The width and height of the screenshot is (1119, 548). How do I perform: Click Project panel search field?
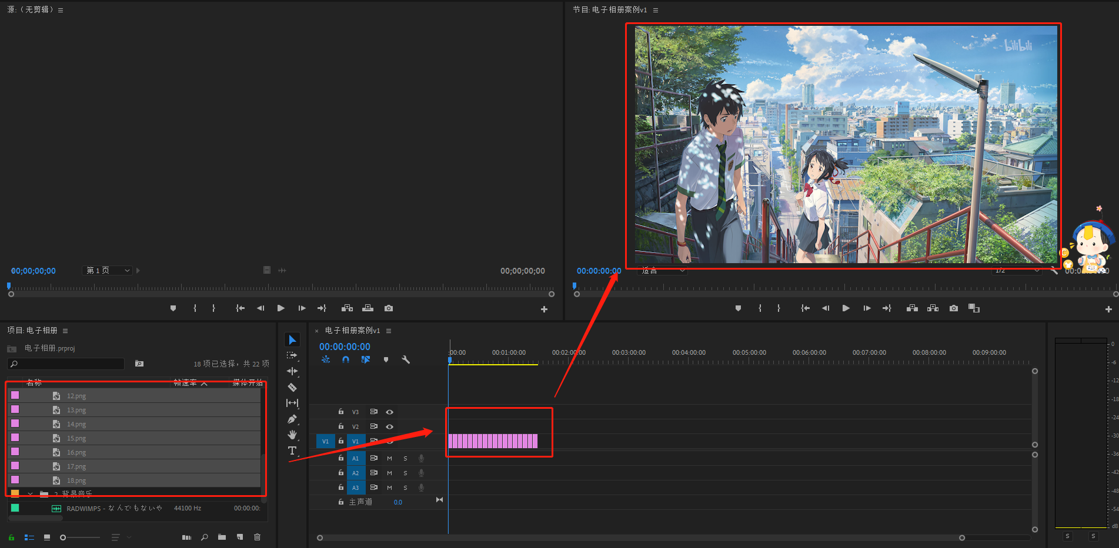[66, 364]
